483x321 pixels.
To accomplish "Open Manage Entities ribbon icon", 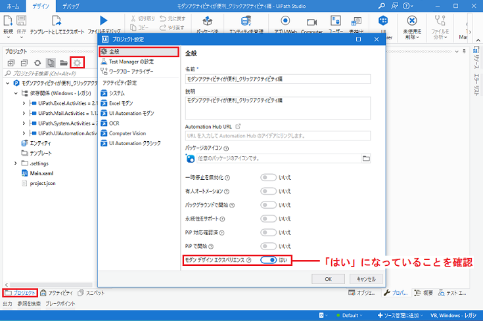I will pyautogui.click(x=246, y=21).
